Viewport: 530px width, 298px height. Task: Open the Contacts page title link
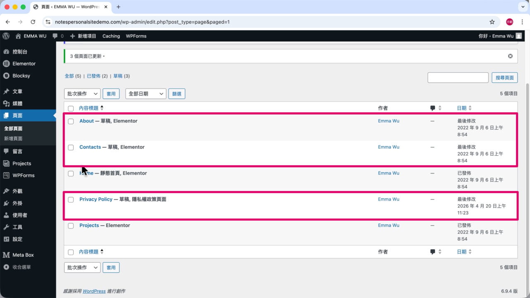pos(90,147)
